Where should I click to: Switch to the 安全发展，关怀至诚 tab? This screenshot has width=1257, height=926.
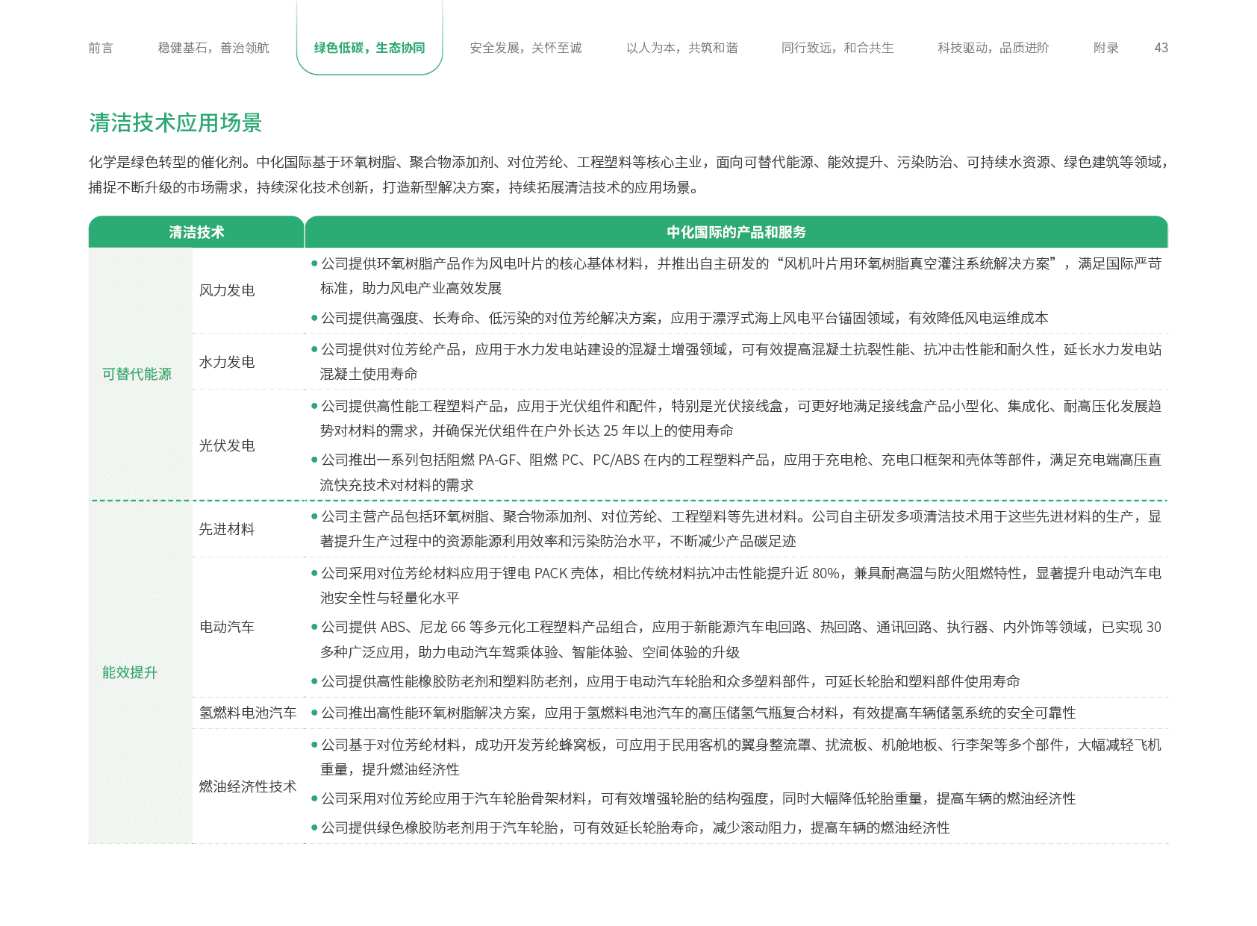[525, 48]
